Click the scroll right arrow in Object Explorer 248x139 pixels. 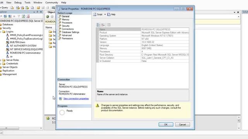(x=41, y=128)
